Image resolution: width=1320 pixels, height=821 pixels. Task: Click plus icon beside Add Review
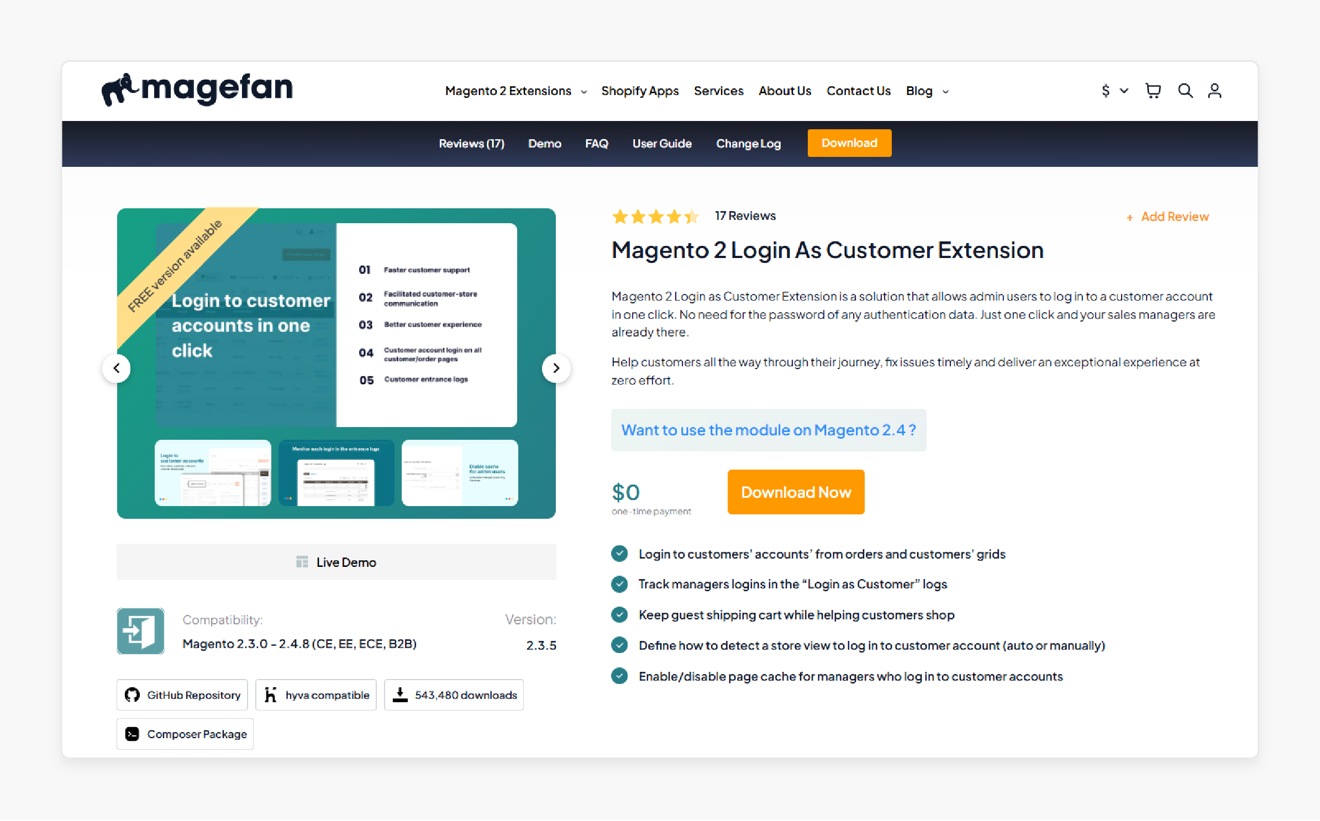tap(1129, 218)
